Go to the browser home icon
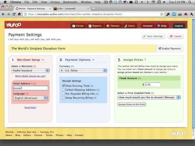The image size is (195, 146). 19,14
